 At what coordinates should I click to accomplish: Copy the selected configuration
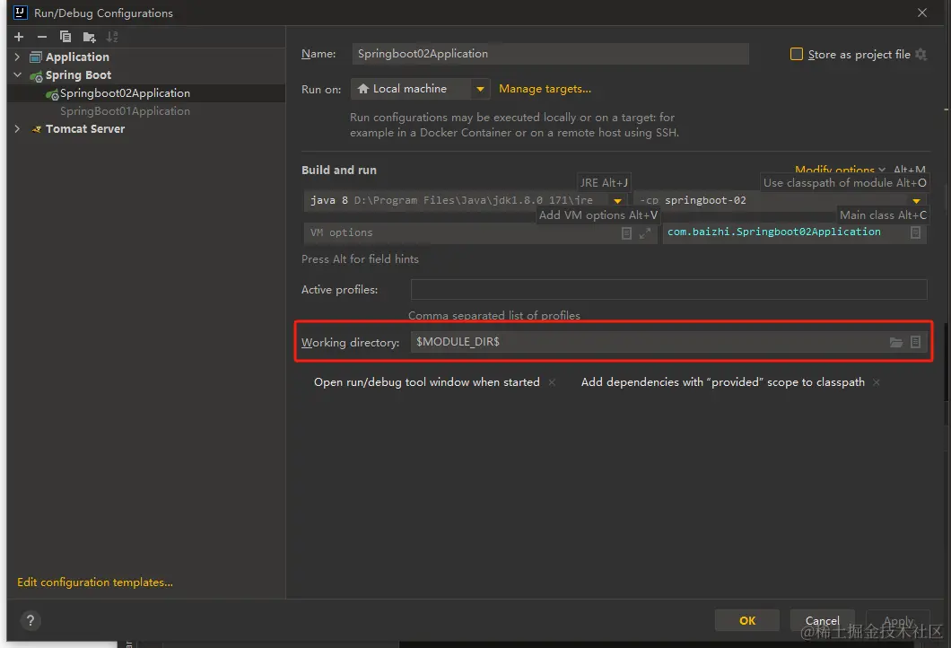click(65, 37)
